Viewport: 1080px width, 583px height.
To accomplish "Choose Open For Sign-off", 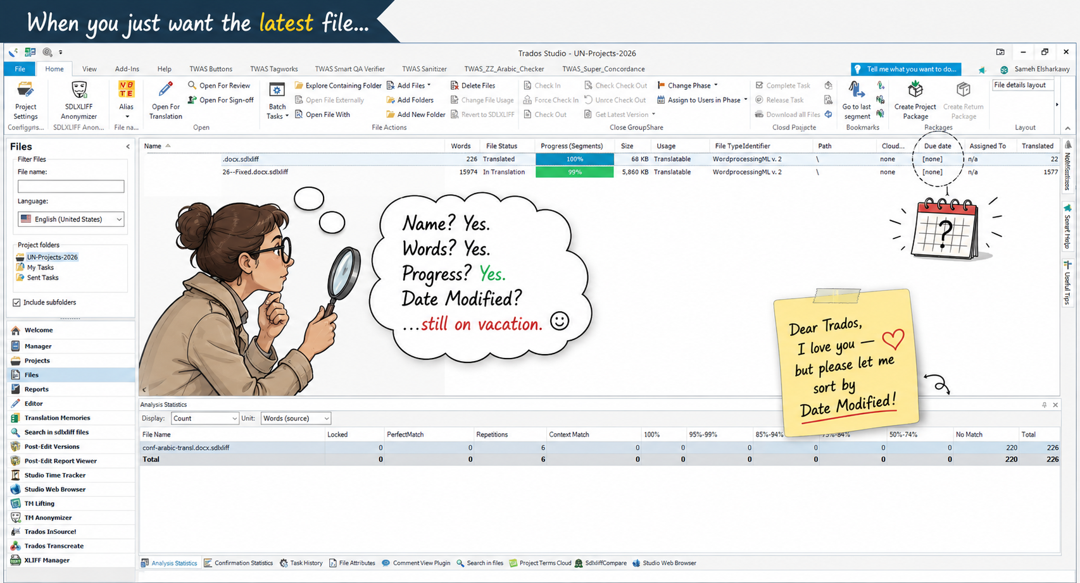I will pyautogui.click(x=221, y=100).
